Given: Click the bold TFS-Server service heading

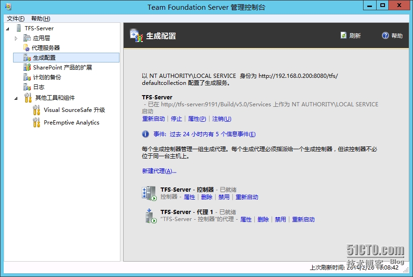Looking at the screenshot, I should [157, 97].
